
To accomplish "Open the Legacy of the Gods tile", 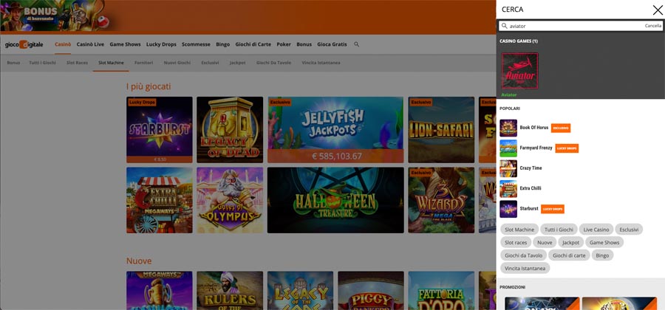I will click(300, 291).
